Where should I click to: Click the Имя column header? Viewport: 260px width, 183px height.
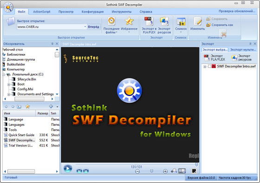[19, 114]
